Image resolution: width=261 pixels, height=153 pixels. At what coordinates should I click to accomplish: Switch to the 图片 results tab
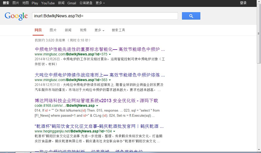pyautogui.click(x=53, y=30)
